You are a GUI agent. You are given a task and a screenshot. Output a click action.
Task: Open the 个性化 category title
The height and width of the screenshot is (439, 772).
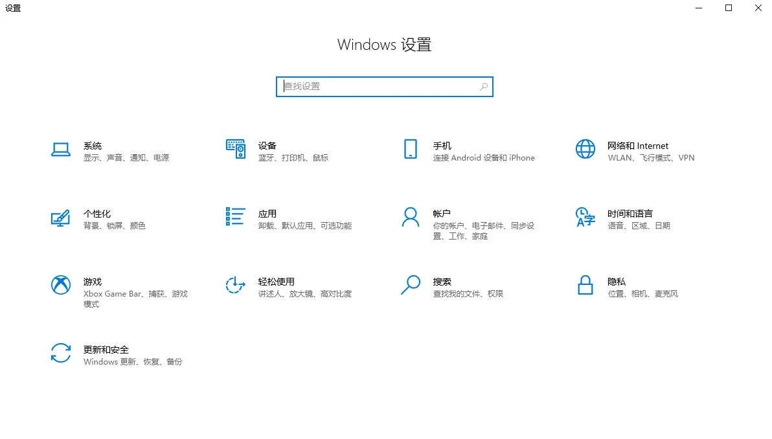[97, 214]
